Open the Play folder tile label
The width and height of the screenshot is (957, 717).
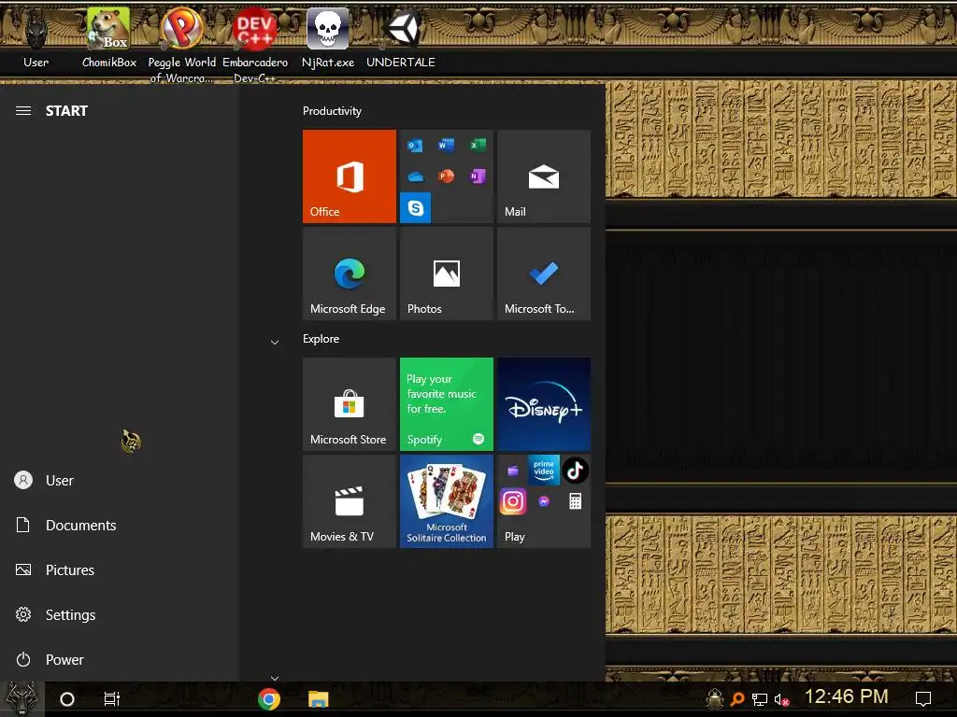pos(515,537)
